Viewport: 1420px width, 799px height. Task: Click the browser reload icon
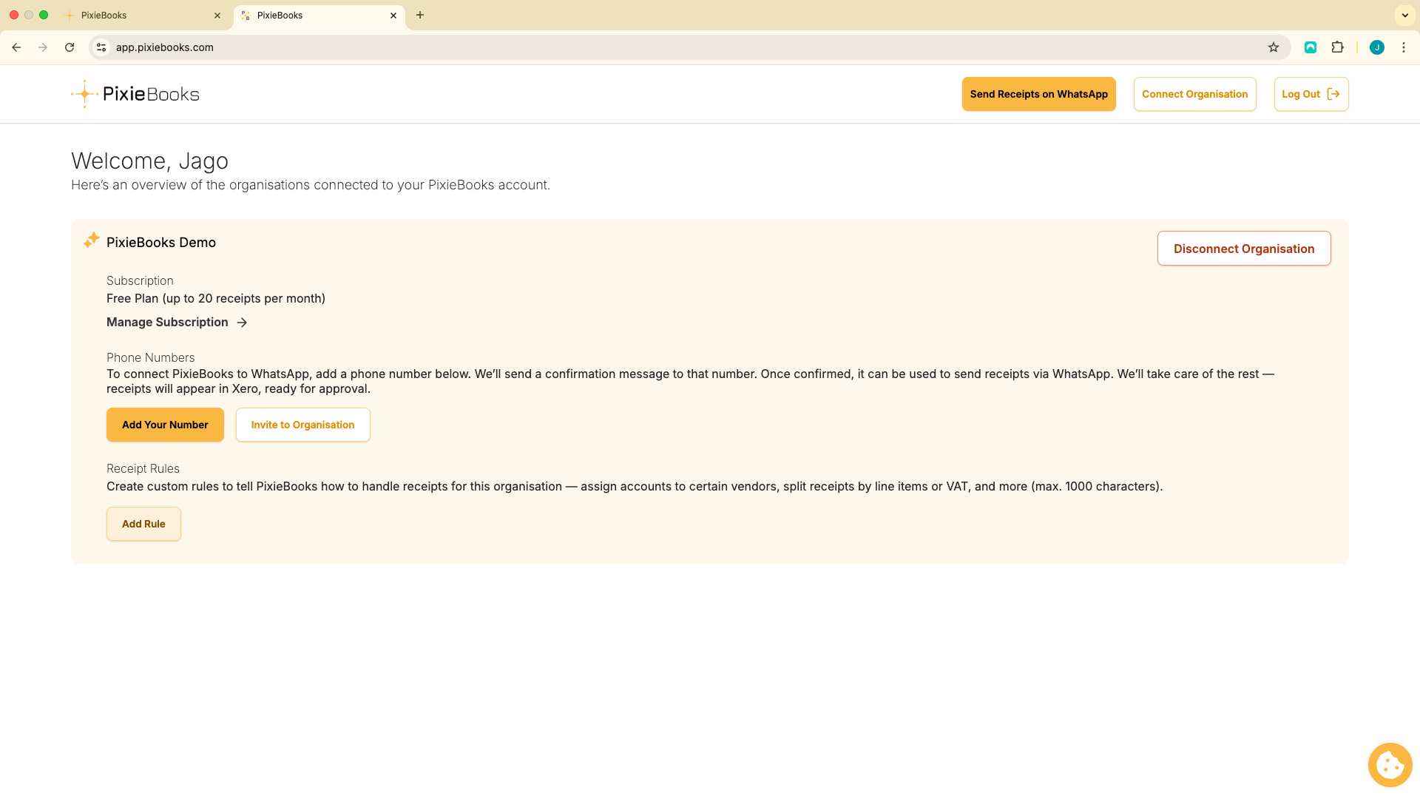point(70,47)
